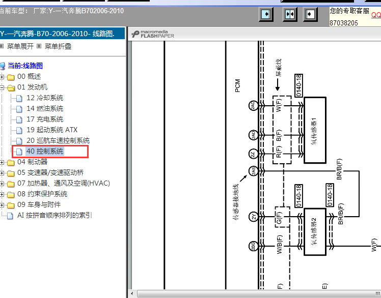The width and height of the screenshot is (381, 298).
Task: Expand the 09 车身与附件 node
Action: (2, 205)
